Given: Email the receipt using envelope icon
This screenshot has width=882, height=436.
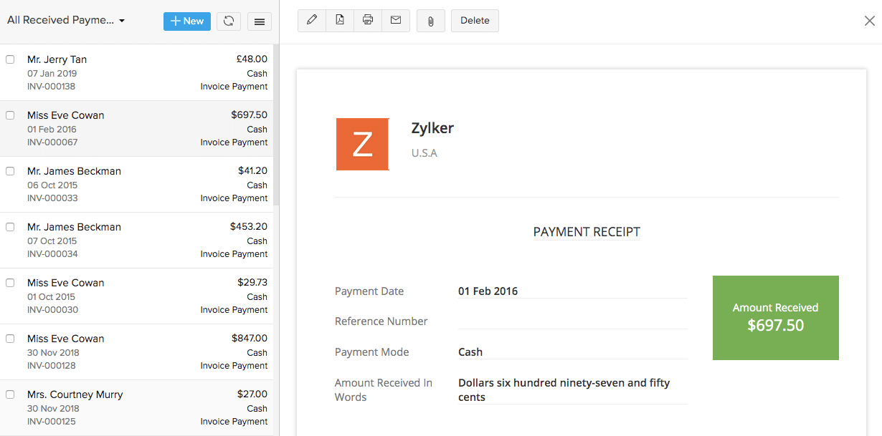Looking at the screenshot, I should [x=395, y=20].
